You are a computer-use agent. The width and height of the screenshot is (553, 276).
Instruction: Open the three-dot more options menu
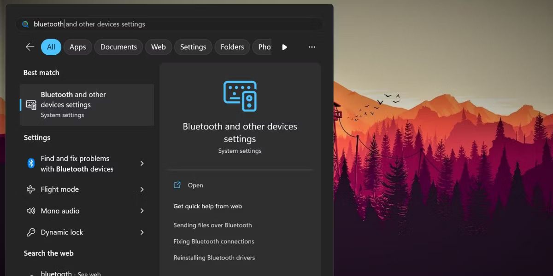pyautogui.click(x=312, y=47)
